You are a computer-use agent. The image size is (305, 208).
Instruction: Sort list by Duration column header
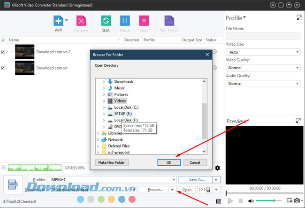point(132,40)
